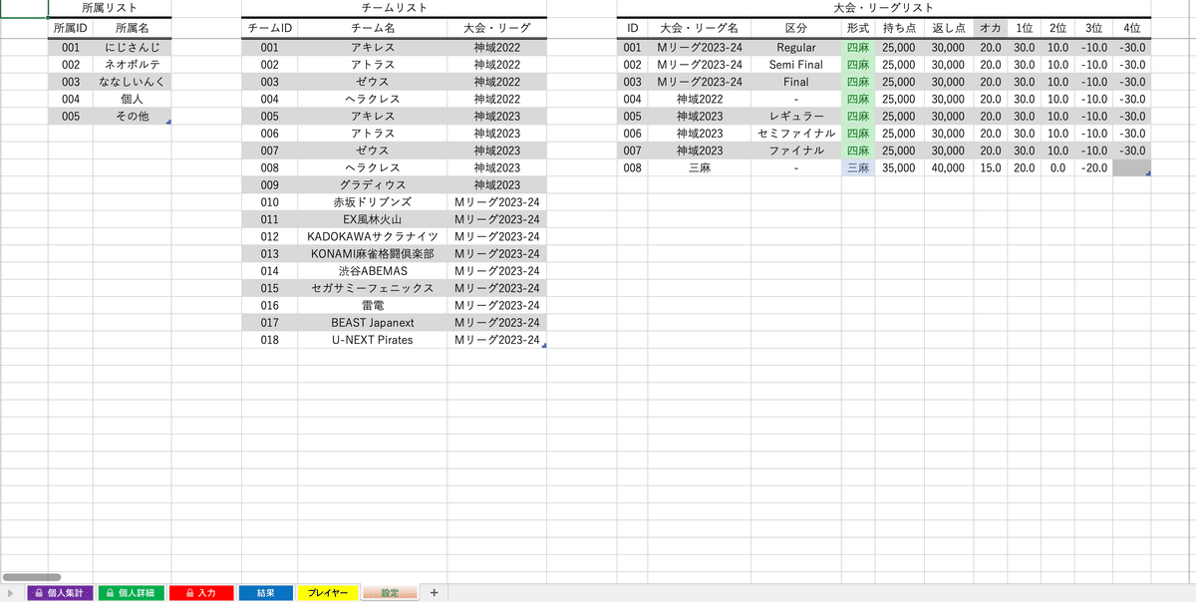Select team ID 018 cell

(269, 339)
